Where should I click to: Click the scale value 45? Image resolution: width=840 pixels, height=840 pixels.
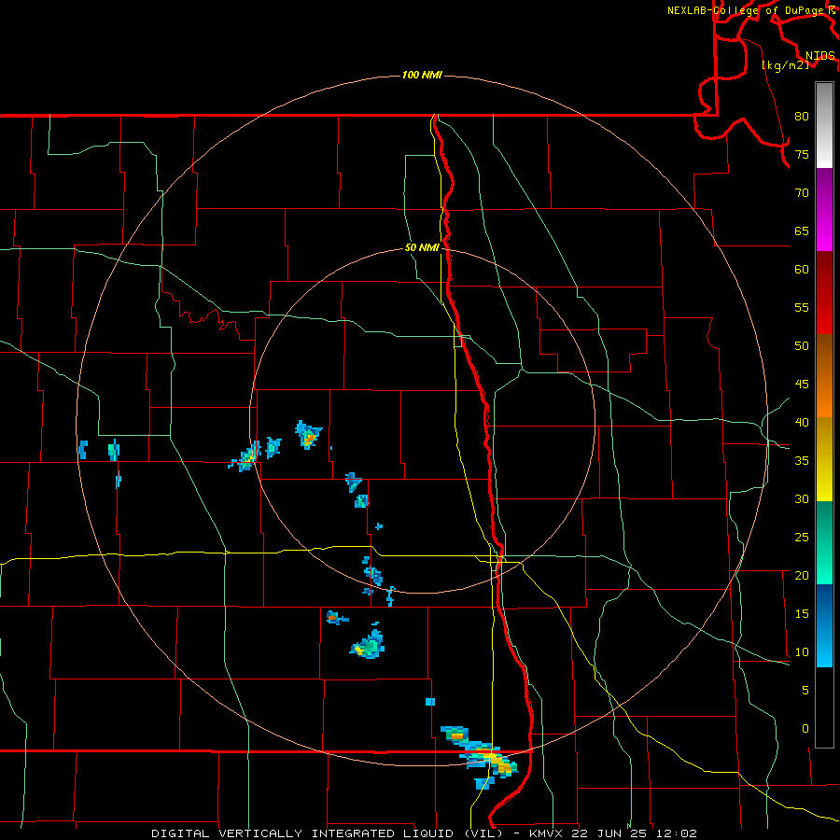pyautogui.click(x=802, y=385)
